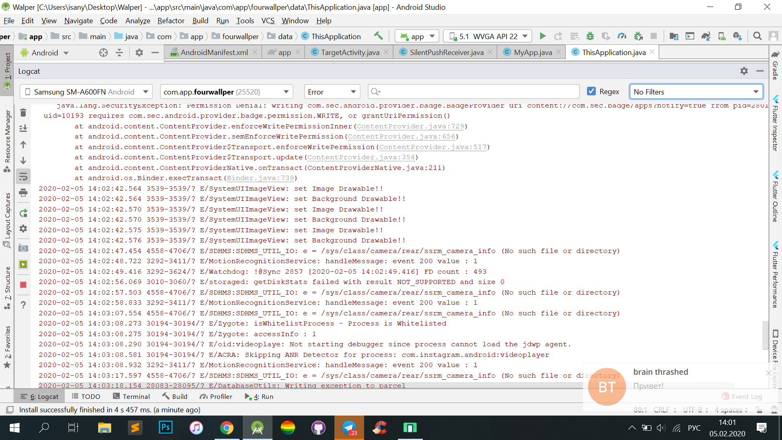This screenshot has width=782, height=440.
Task: Click Down the stack trace arrow
Action: tap(23, 161)
